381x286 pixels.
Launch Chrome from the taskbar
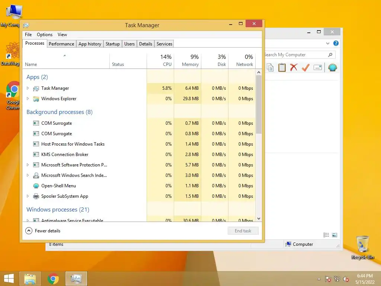click(x=53, y=279)
